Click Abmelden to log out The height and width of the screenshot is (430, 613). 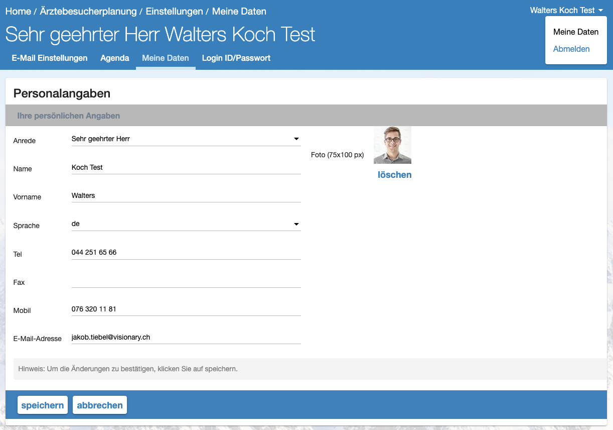tap(571, 49)
